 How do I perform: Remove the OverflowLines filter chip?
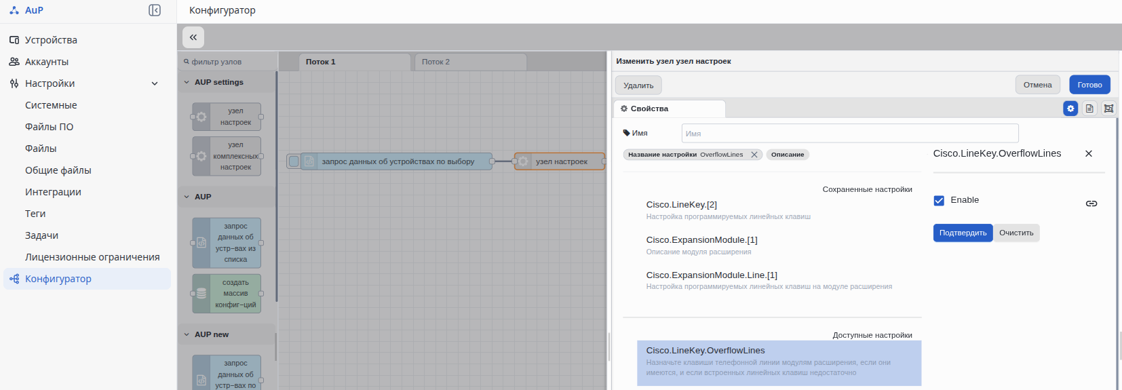(754, 155)
